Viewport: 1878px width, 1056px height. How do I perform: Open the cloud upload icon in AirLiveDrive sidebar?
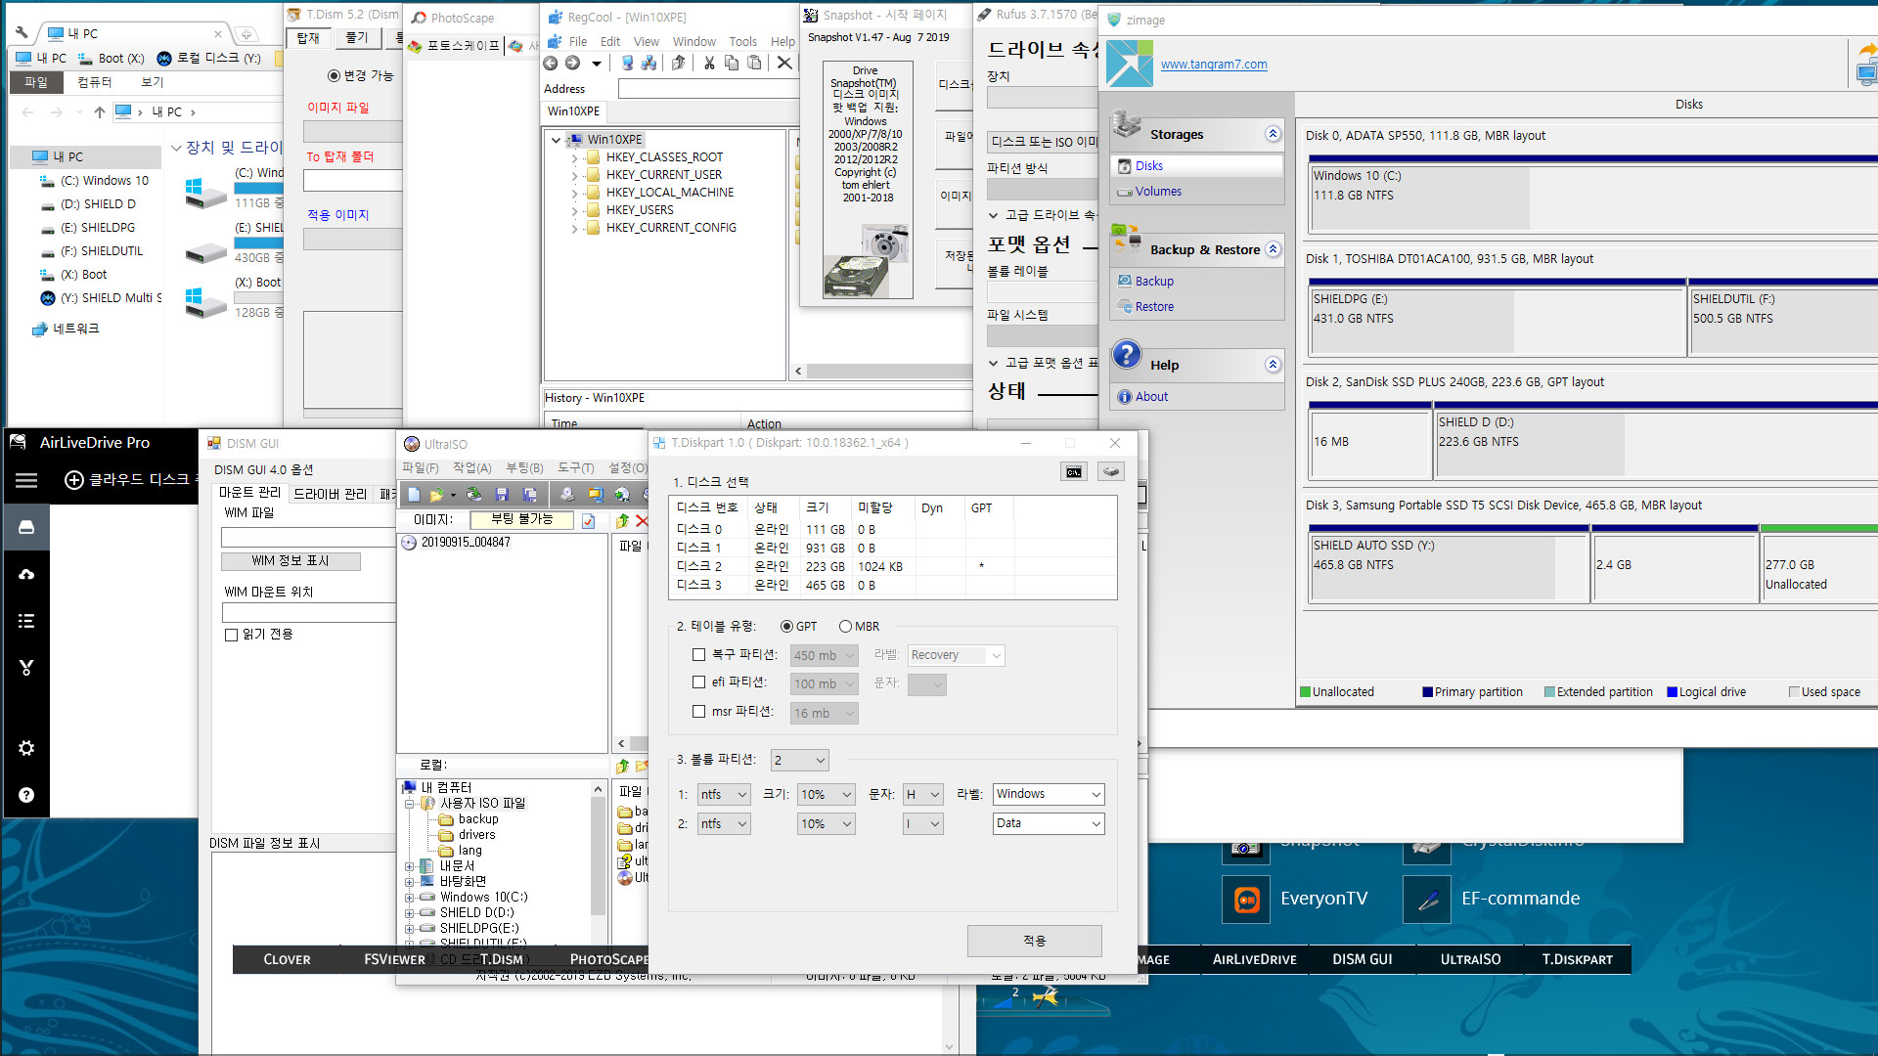click(x=26, y=574)
